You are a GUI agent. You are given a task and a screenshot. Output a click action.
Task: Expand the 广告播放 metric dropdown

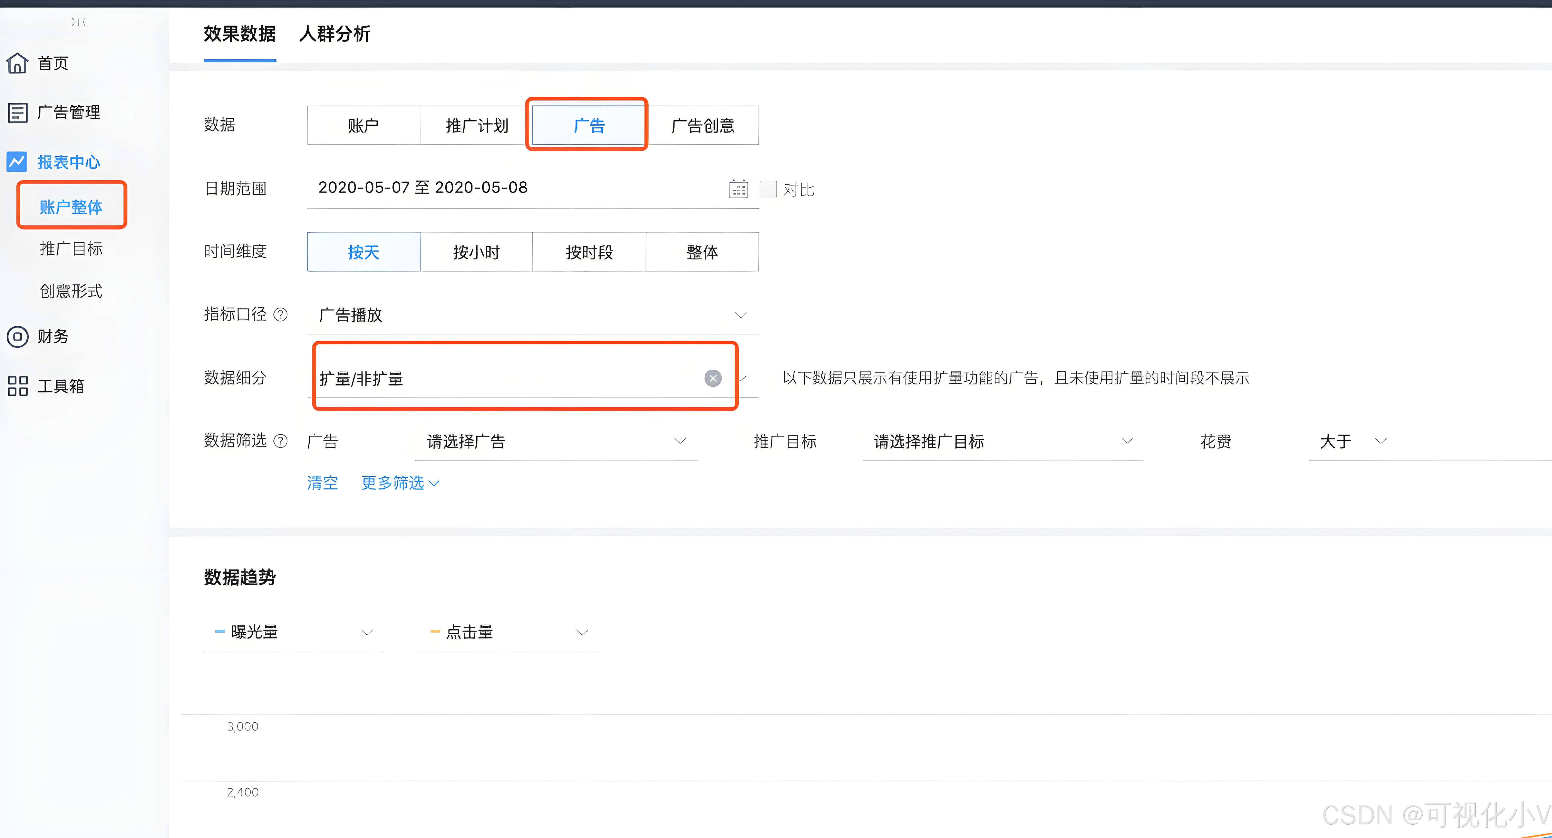pyautogui.click(x=740, y=315)
